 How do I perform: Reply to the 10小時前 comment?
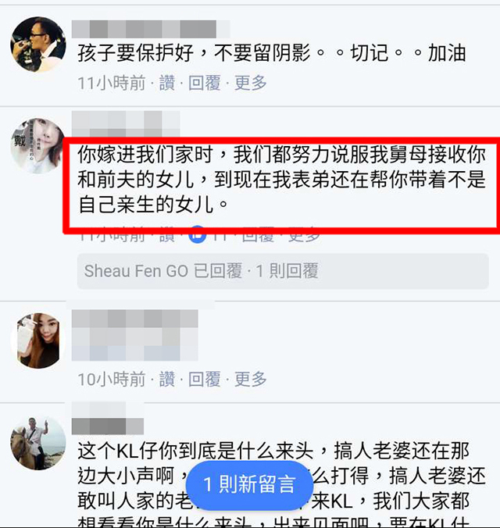[205, 379]
